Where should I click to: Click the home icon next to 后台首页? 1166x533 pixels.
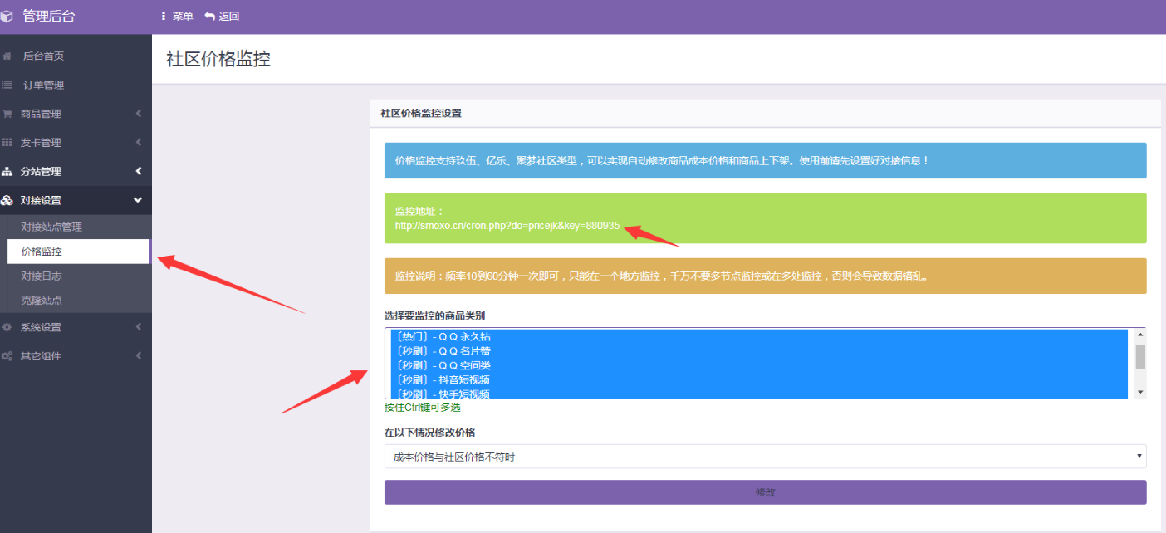7,56
